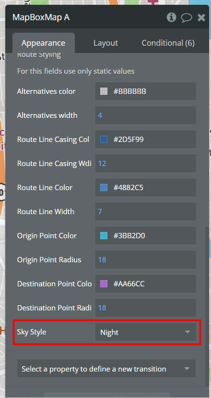Edit the Route Line Width value
Screen dimensions: 211x398
click(146, 211)
